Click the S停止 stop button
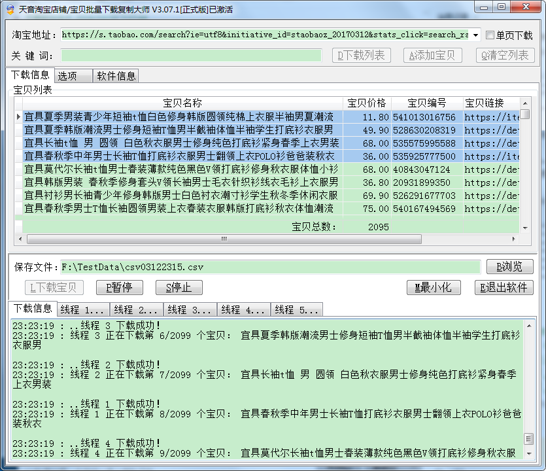This screenshot has height=471, width=546. (179, 288)
